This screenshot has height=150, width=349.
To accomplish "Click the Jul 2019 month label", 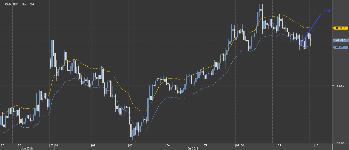I will [x=193, y=148].
